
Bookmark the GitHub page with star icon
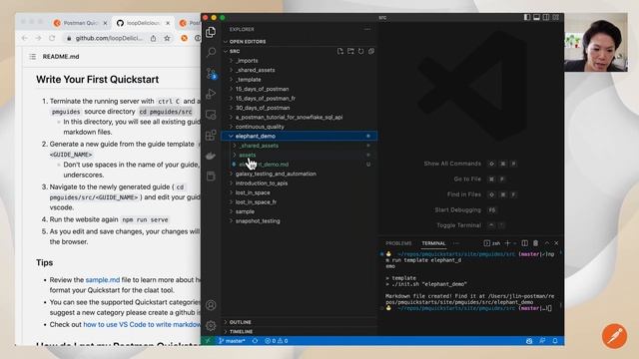point(167,38)
